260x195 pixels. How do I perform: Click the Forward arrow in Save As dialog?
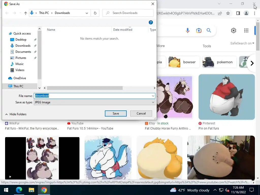14,13
